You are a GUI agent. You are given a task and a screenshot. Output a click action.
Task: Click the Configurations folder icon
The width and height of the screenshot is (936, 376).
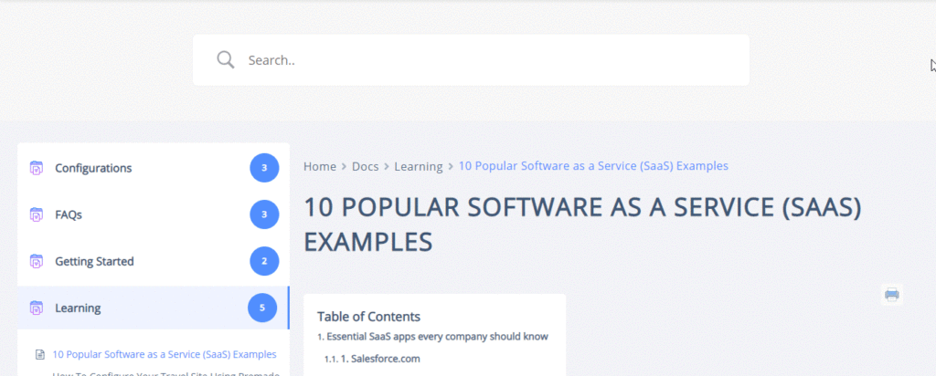pyautogui.click(x=37, y=168)
